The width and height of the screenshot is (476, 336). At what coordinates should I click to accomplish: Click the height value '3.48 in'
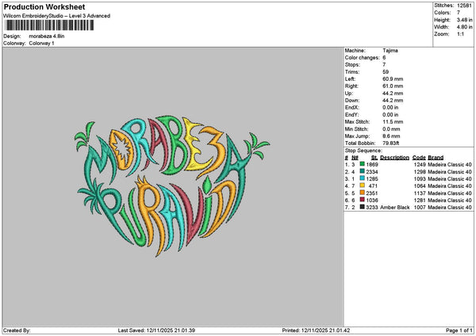[x=464, y=20]
